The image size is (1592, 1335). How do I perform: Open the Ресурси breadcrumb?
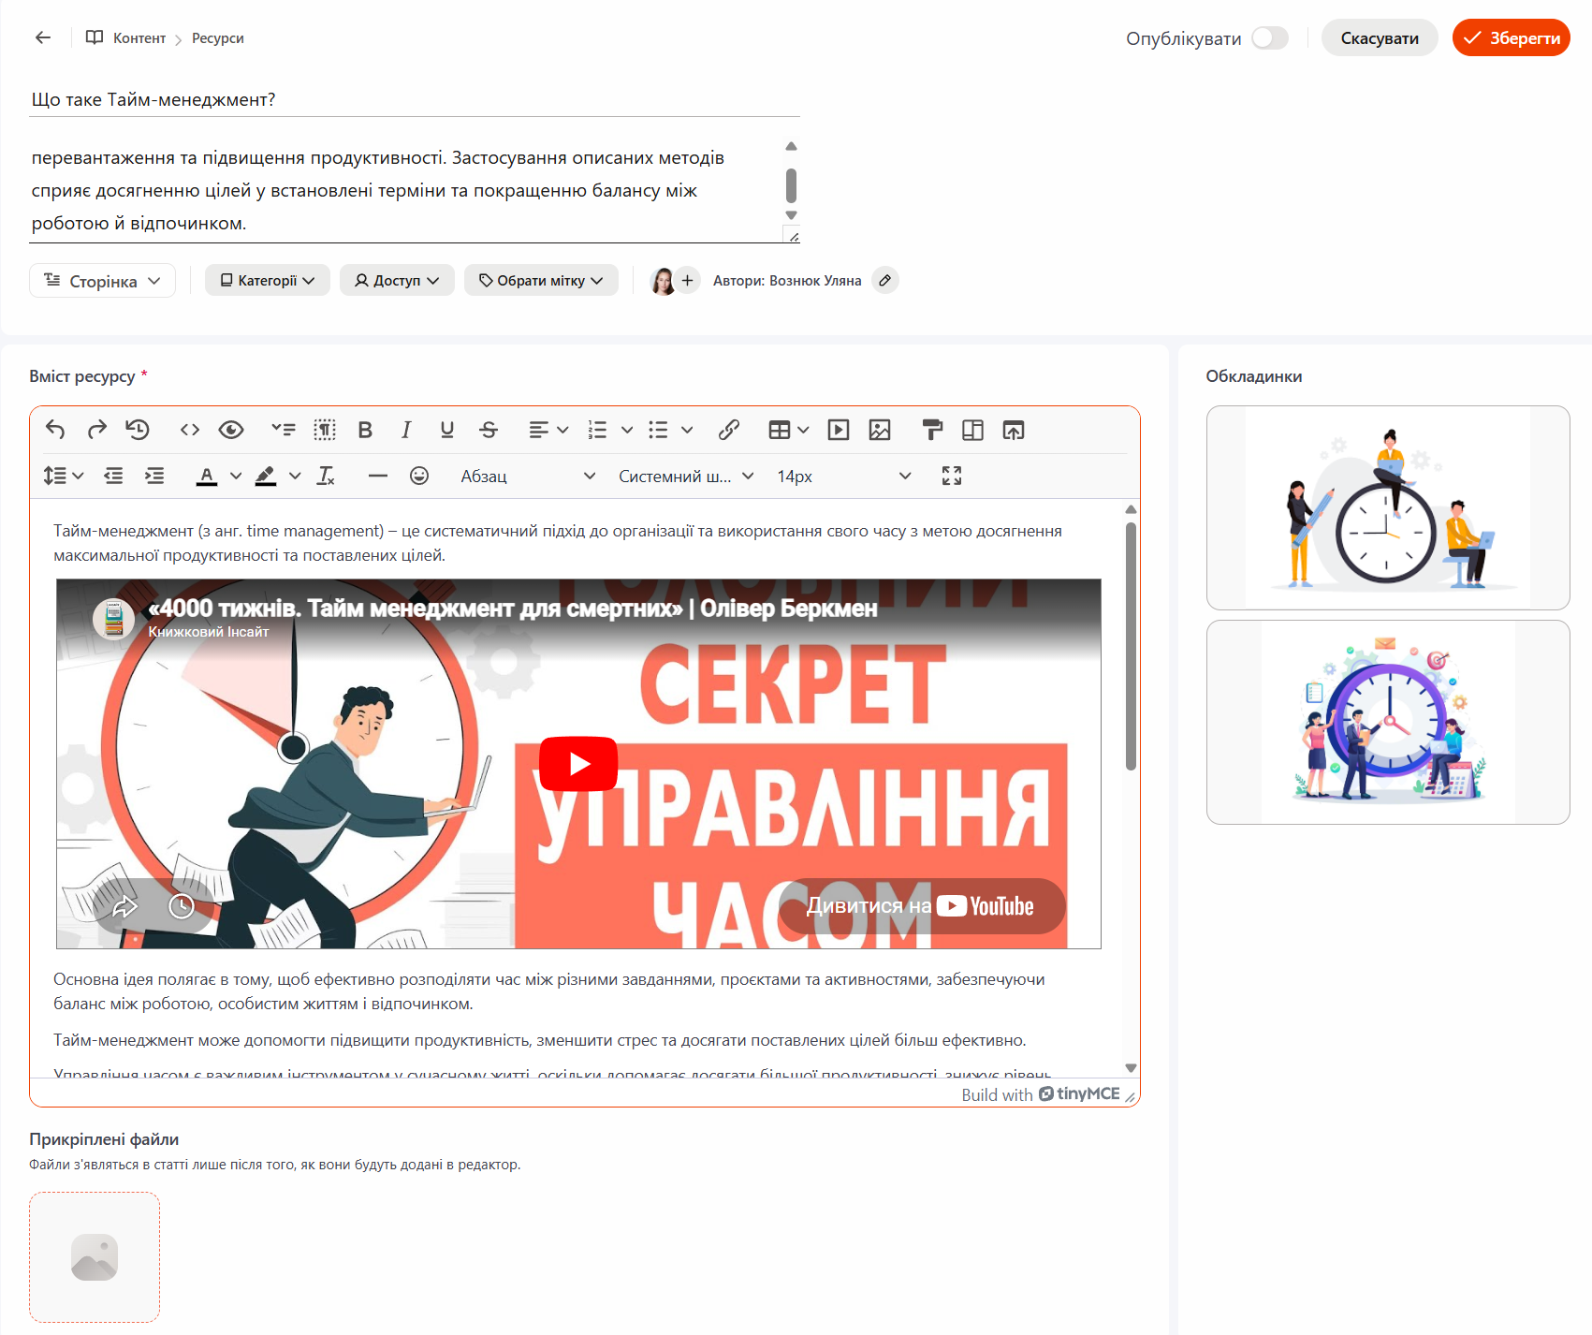point(218,38)
